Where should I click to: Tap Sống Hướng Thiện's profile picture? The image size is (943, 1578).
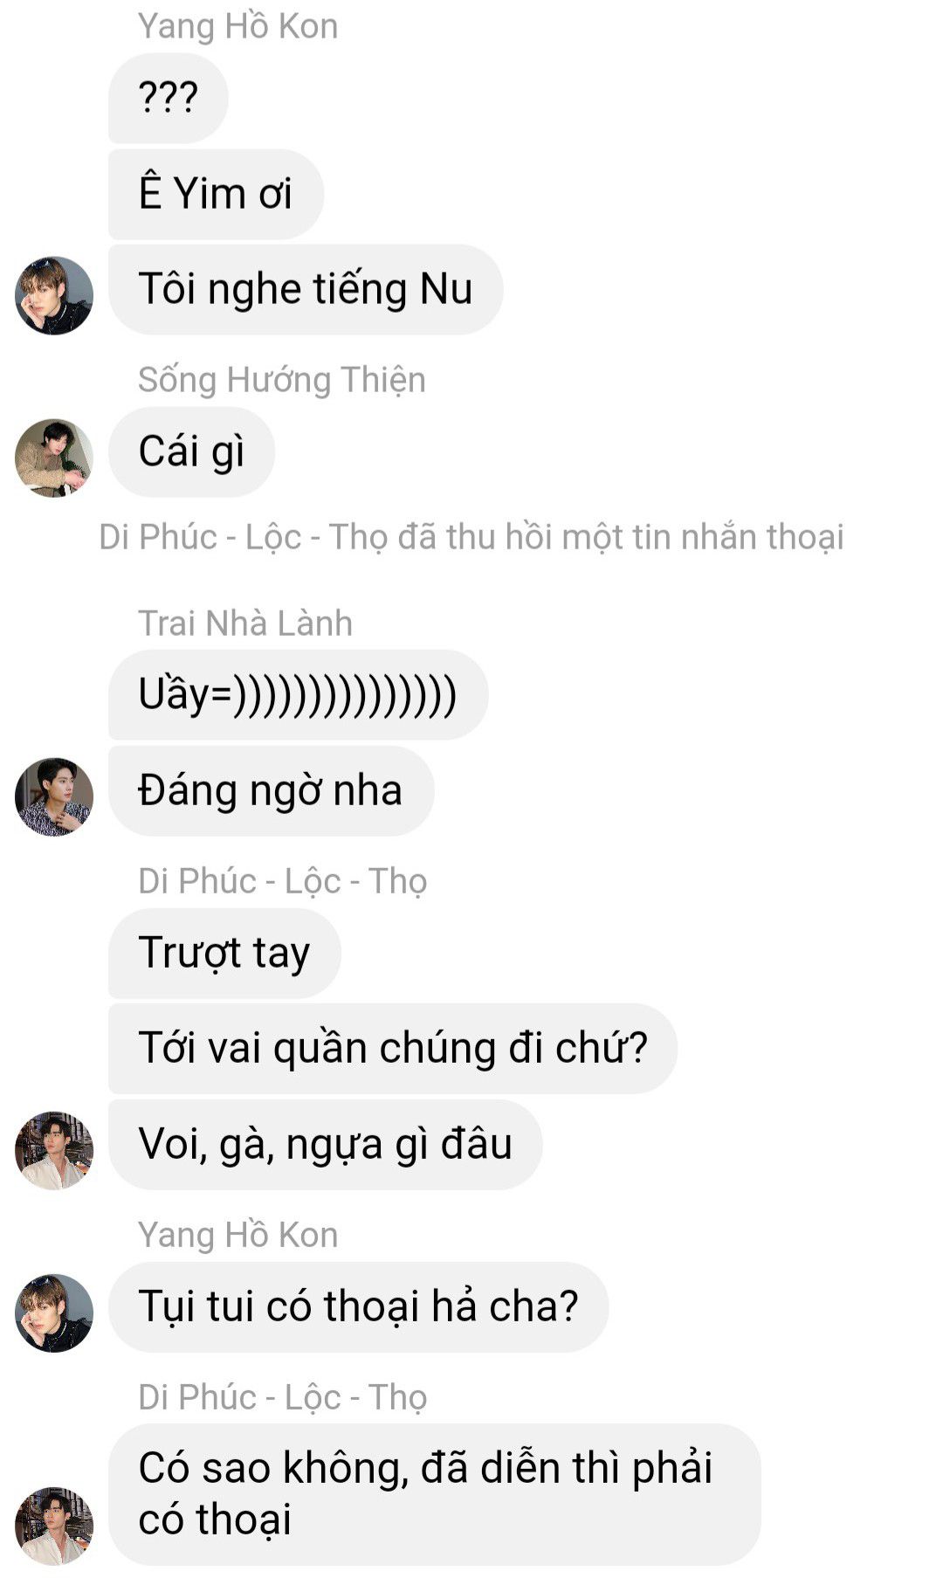tap(54, 458)
